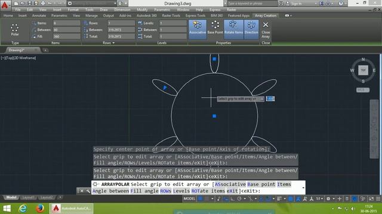The image size is (382, 214).
Task: Click the Save As icon in quick access
Action: pos(36,4)
